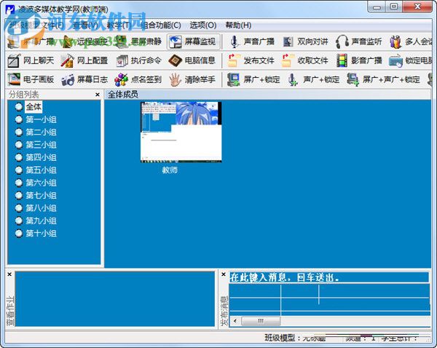Viewport: 437px width, 348px height.
Task: Open 屏幕日志 screen log camera tool
Action: pyautogui.click(x=84, y=79)
